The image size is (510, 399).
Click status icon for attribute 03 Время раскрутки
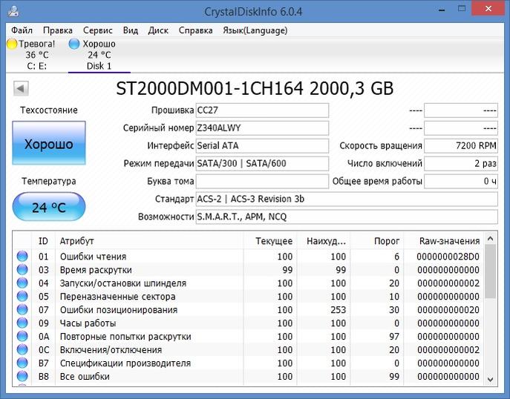coord(22,270)
